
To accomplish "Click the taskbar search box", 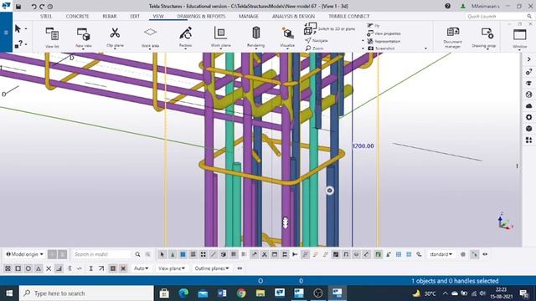I will click(86, 293).
